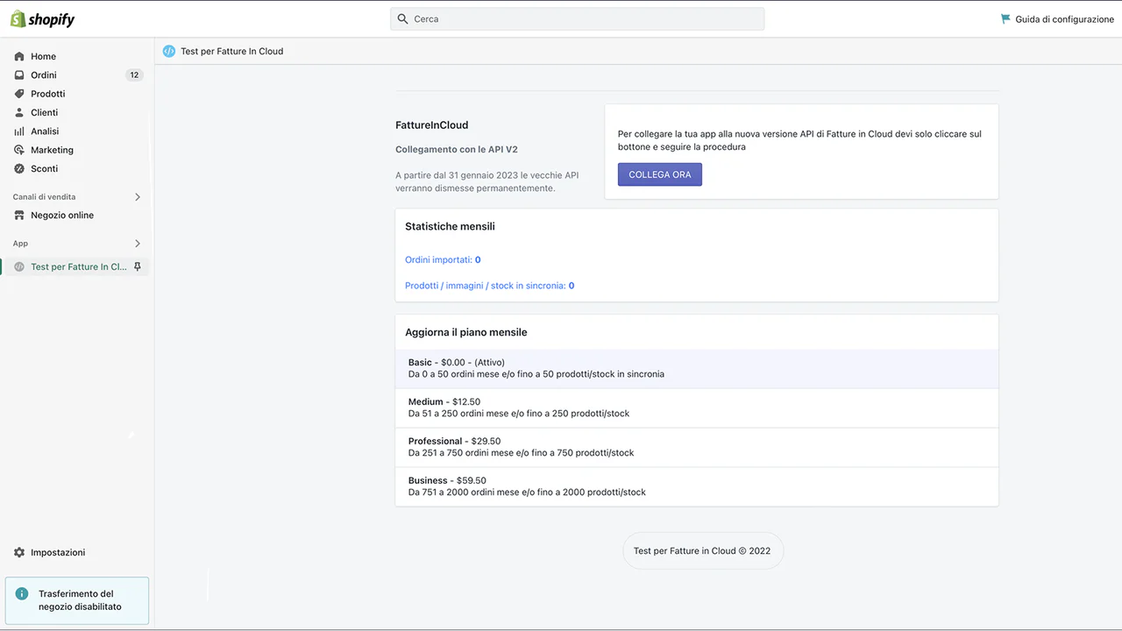Screen dimensions: 1122x631
Task: Click the app icon in page header
Action: coord(169,51)
